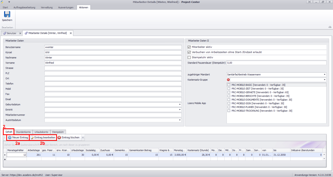The height and width of the screenshot is (177, 333).
Task: Tick the PRC-MOBILE-ZEIT license checkbox
Action: coord(229,88)
